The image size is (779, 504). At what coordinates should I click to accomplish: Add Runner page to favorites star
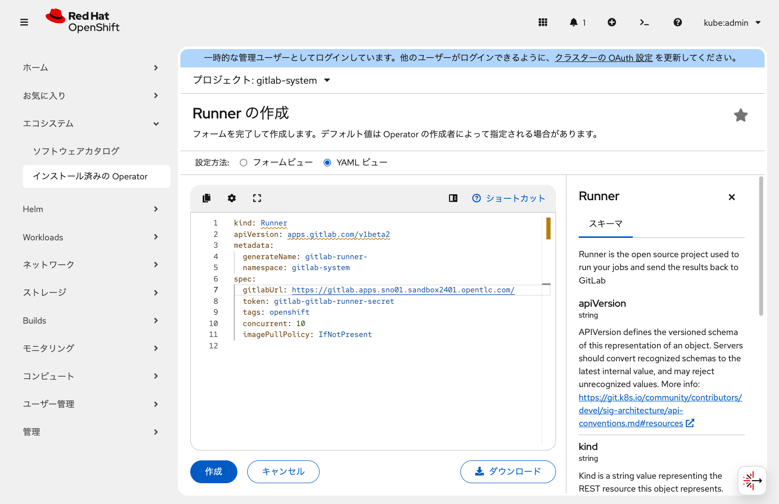point(740,115)
